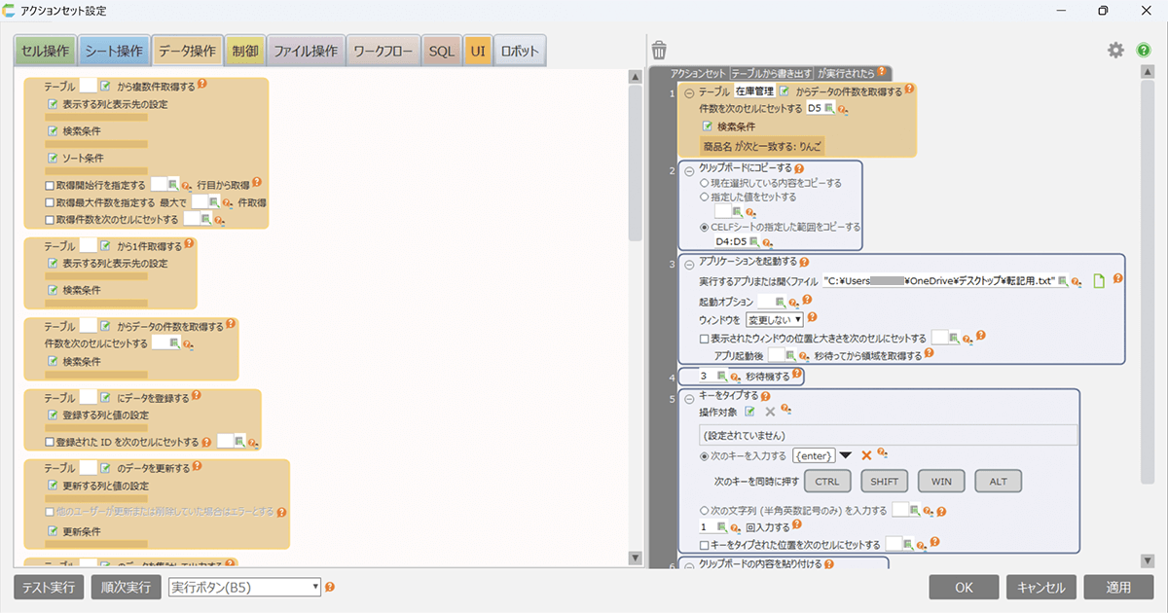Open help for アクションセット が実行されたら header
Viewport: 1168px width, 613px height.
(882, 71)
